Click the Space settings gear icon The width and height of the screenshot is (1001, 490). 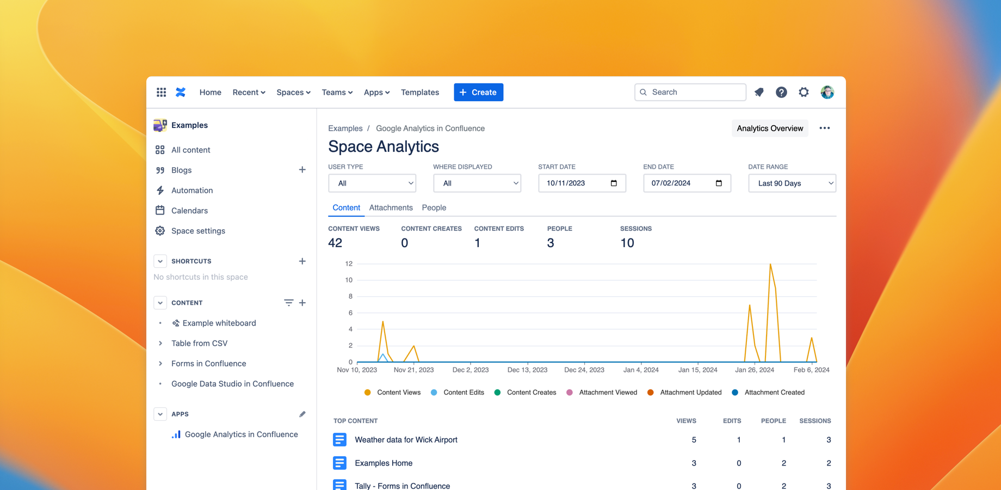click(160, 231)
